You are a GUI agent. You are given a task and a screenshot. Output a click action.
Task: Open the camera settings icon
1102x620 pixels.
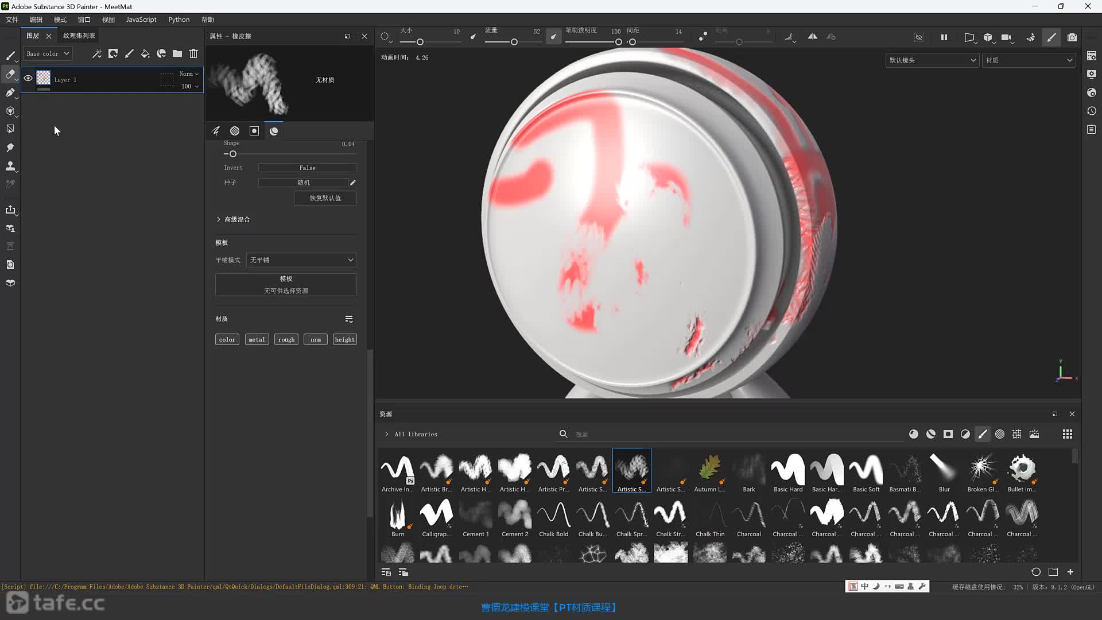coord(1006,37)
